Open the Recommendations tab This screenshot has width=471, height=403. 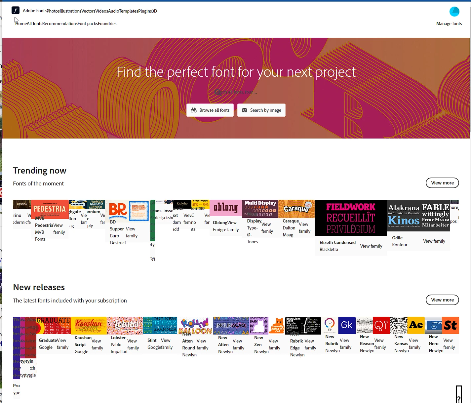pyautogui.click(x=60, y=23)
